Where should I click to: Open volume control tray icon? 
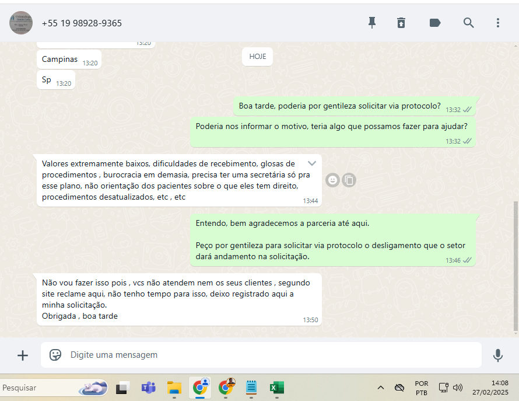(457, 388)
